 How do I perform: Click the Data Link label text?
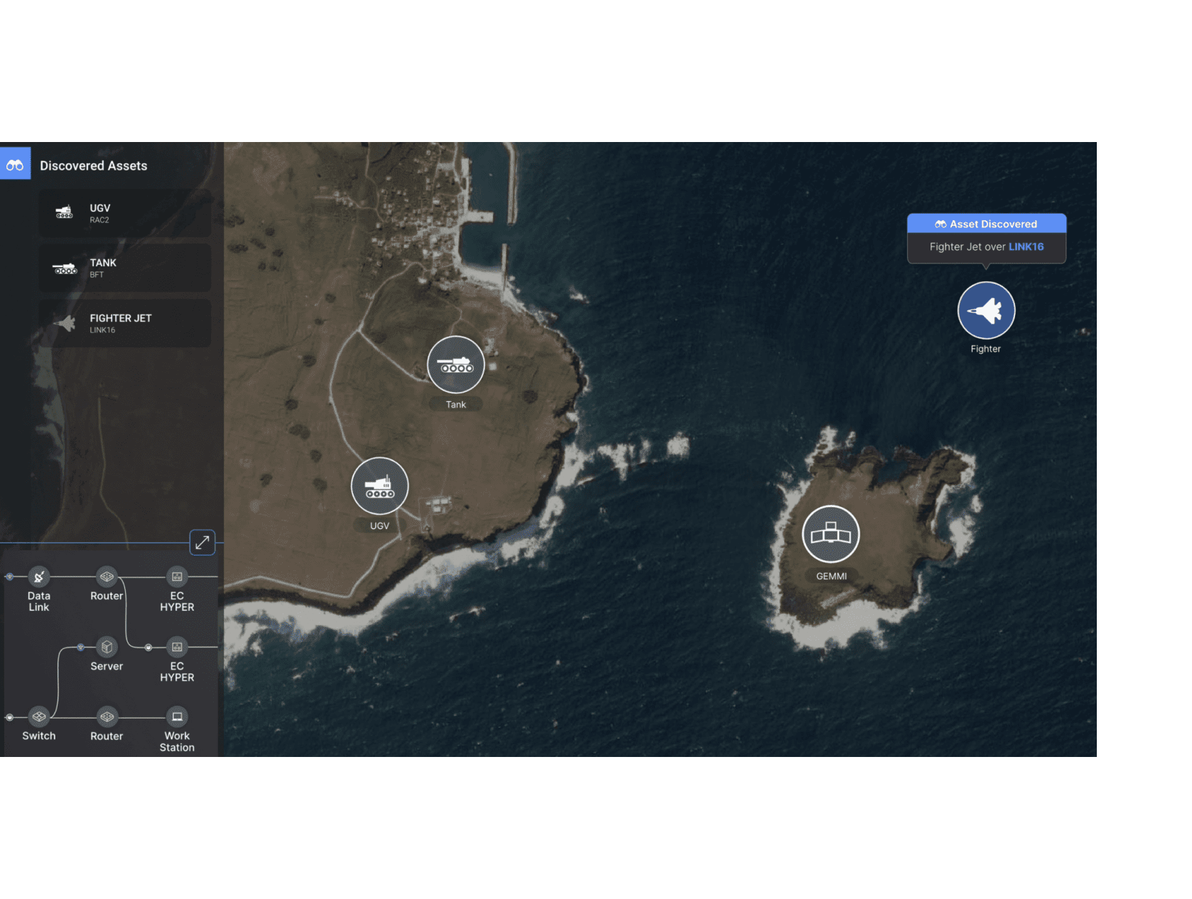pyautogui.click(x=39, y=601)
